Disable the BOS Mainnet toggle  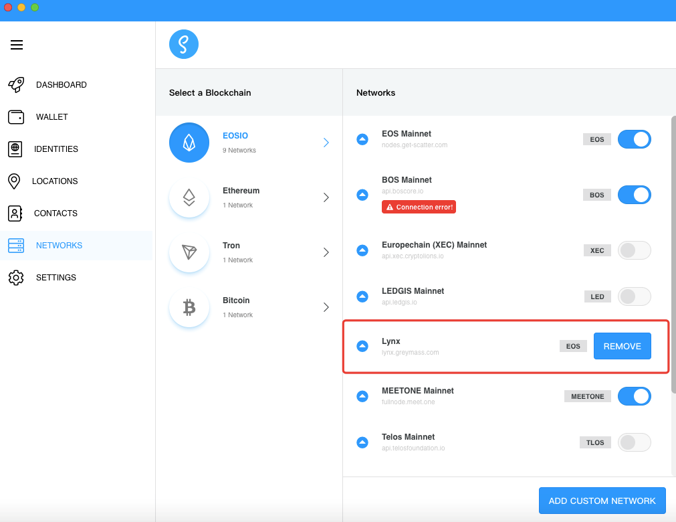(x=634, y=195)
